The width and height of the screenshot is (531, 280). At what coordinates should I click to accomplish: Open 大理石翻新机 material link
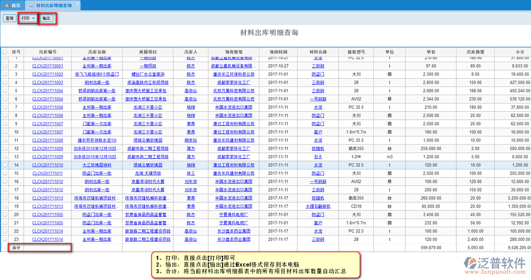tap(318, 207)
